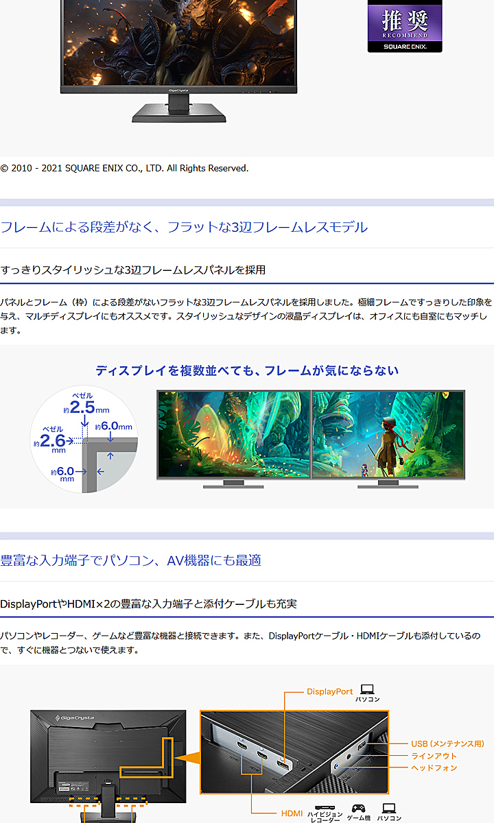Select the orange HDMI label
494x823 pixels.
pyautogui.click(x=292, y=813)
